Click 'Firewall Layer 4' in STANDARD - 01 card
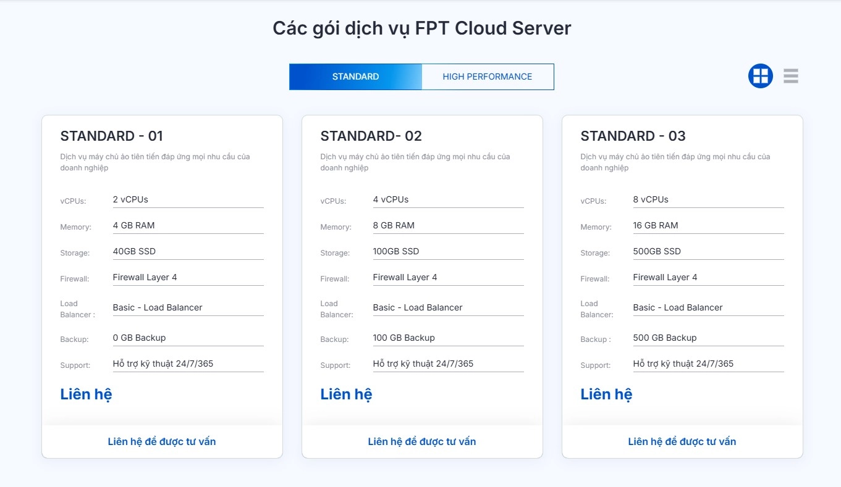Image resolution: width=841 pixels, height=487 pixels. [x=145, y=277]
